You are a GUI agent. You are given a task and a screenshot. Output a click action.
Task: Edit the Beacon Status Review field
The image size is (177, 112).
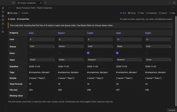71,46
